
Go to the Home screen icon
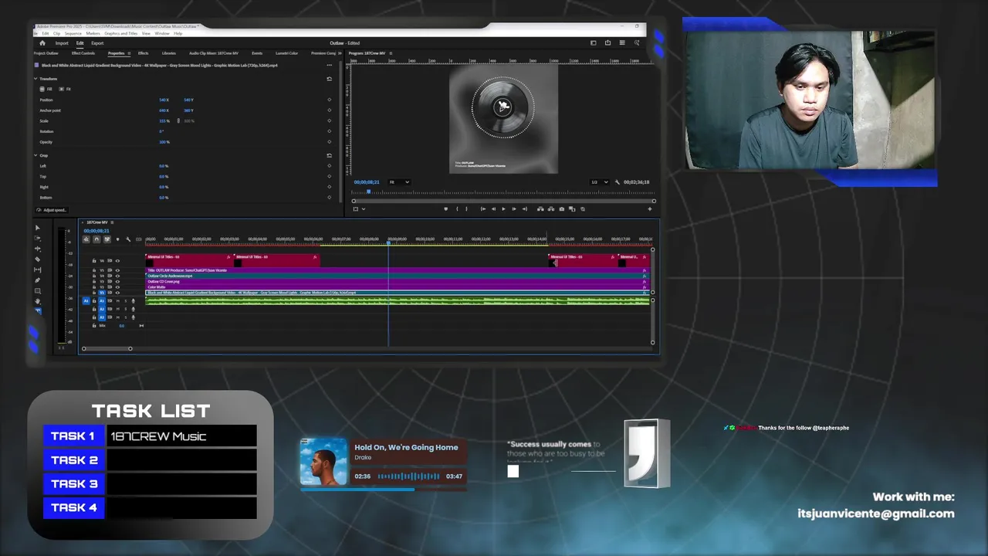coord(42,43)
